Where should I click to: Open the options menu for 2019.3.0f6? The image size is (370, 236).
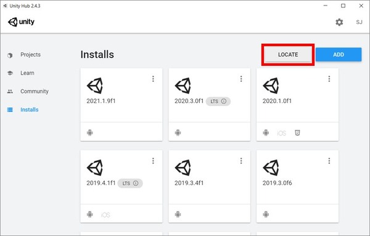[x=329, y=161]
